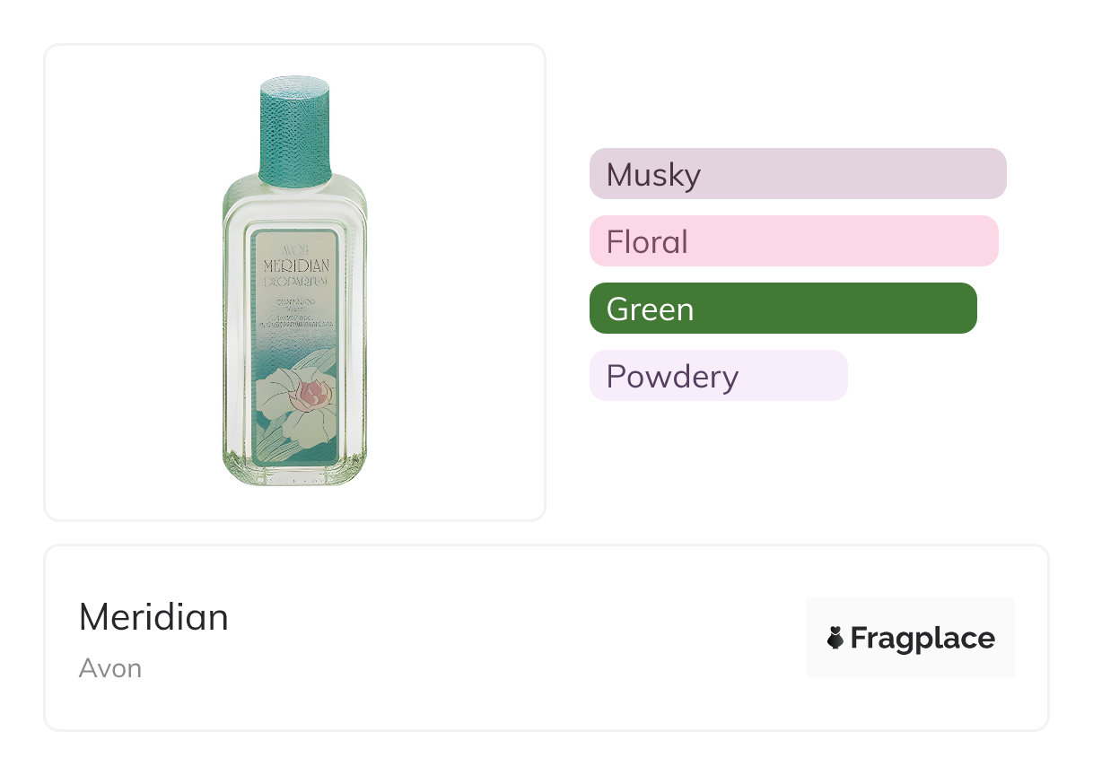Select the Musky accord bar

(x=798, y=174)
